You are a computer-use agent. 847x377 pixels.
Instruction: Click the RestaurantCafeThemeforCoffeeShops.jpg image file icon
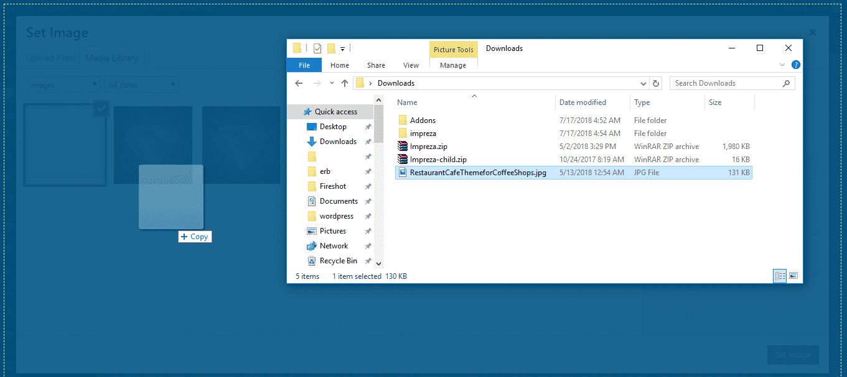pyautogui.click(x=403, y=173)
